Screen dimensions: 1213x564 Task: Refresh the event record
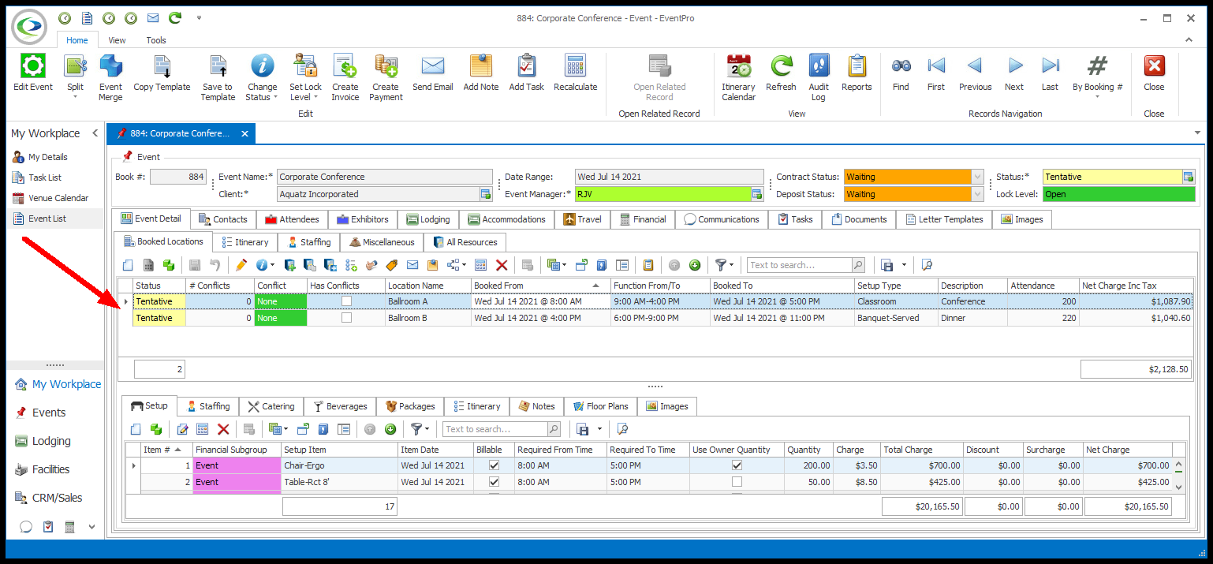tap(781, 65)
